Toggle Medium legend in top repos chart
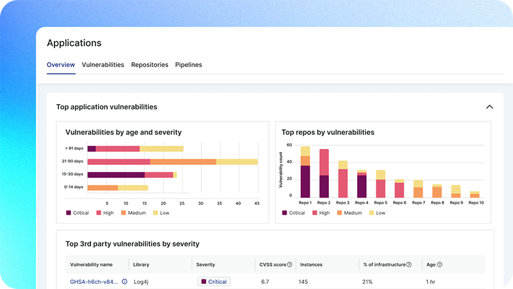The height and width of the screenshot is (289, 513). (349, 213)
